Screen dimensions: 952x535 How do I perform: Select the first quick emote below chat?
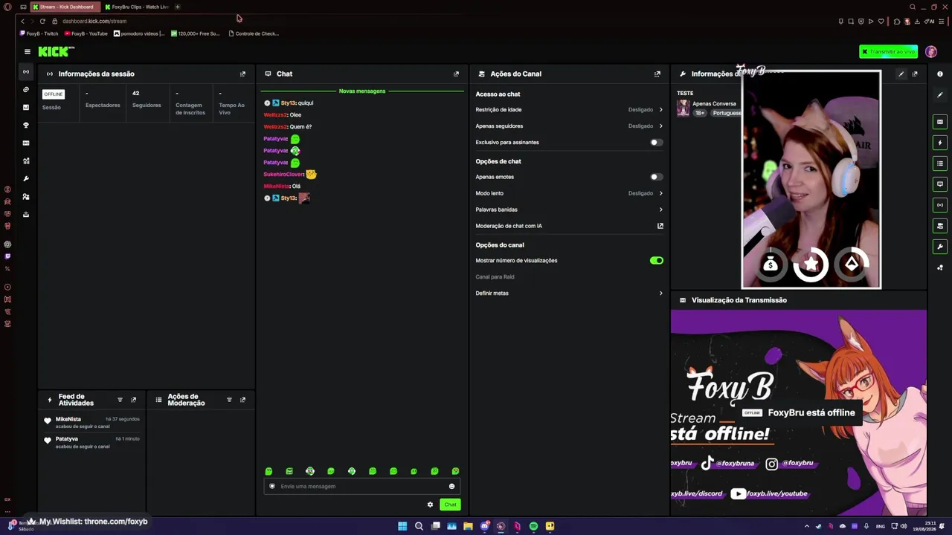point(268,471)
